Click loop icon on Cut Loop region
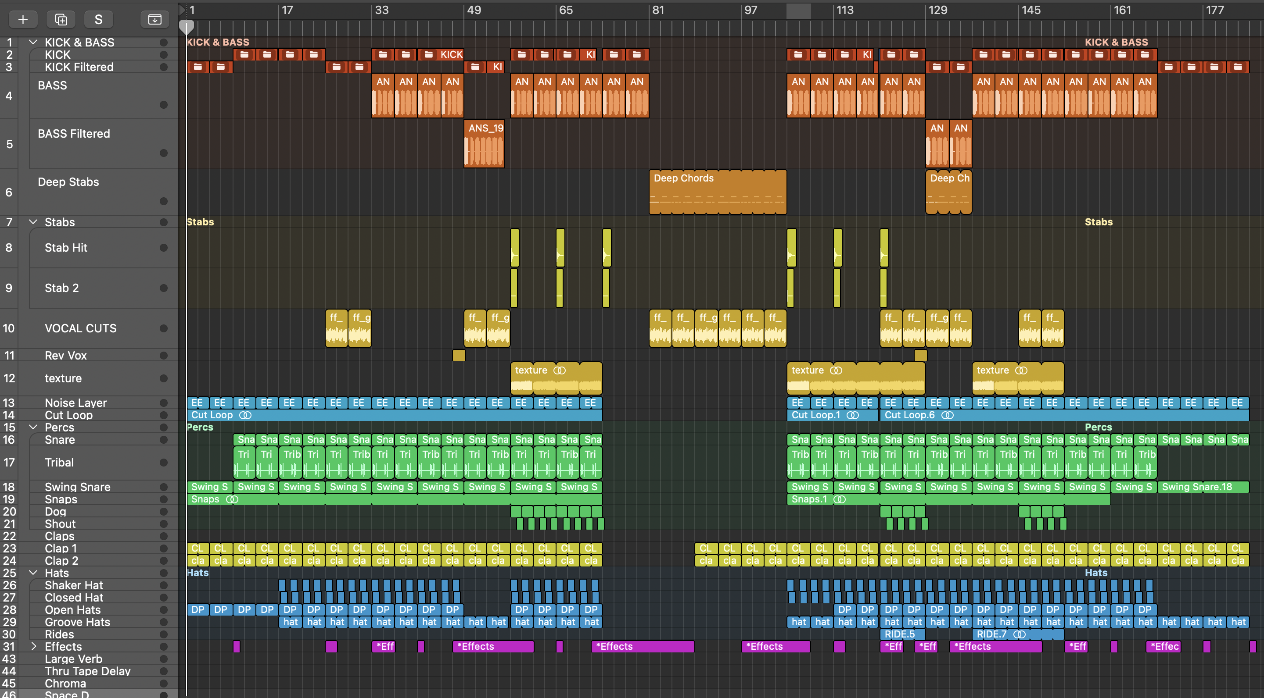The height and width of the screenshot is (698, 1264). 245,415
